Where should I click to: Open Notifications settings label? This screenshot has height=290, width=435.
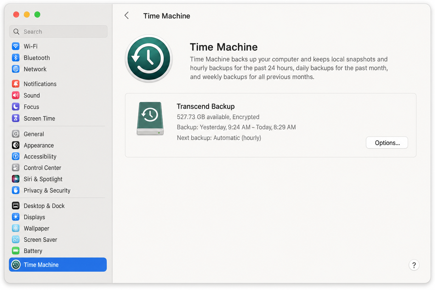pyautogui.click(x=40, y=84)
